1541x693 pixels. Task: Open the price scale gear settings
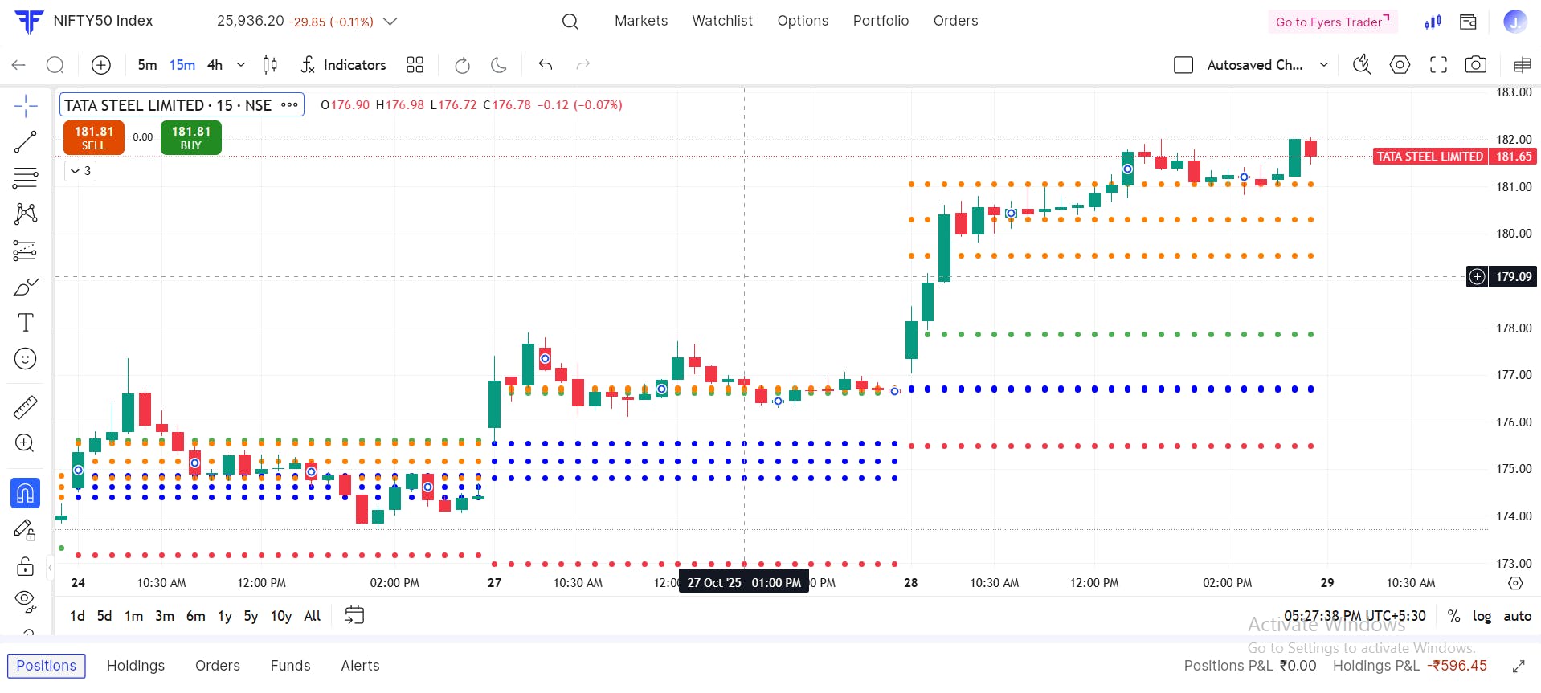(1515, 583)
